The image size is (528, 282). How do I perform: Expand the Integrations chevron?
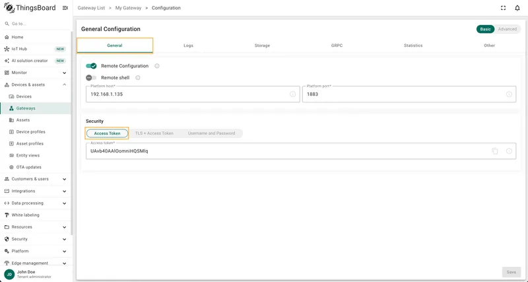tap(64, 191)
